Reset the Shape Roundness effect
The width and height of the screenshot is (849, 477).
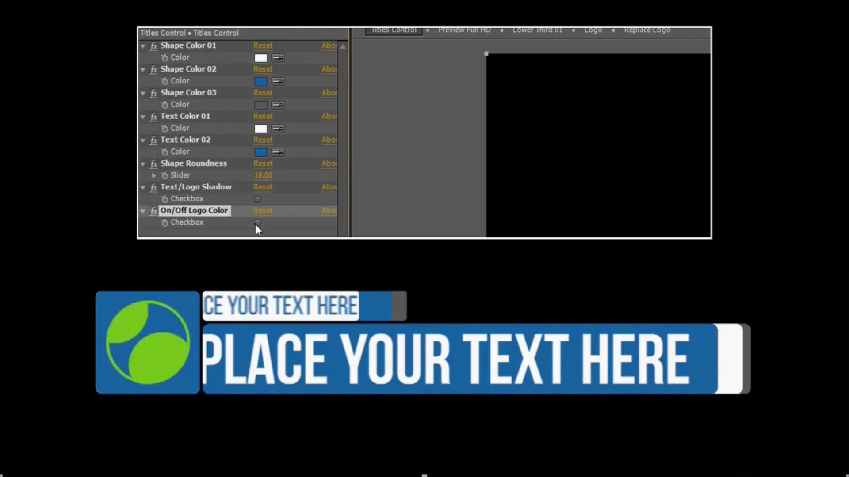click(263, 163)
